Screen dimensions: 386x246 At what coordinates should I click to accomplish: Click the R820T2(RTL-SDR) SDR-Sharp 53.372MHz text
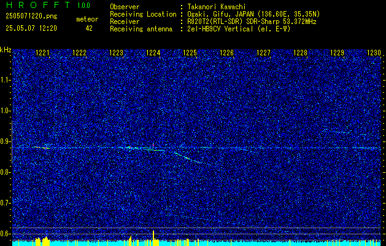pos(252,22)
